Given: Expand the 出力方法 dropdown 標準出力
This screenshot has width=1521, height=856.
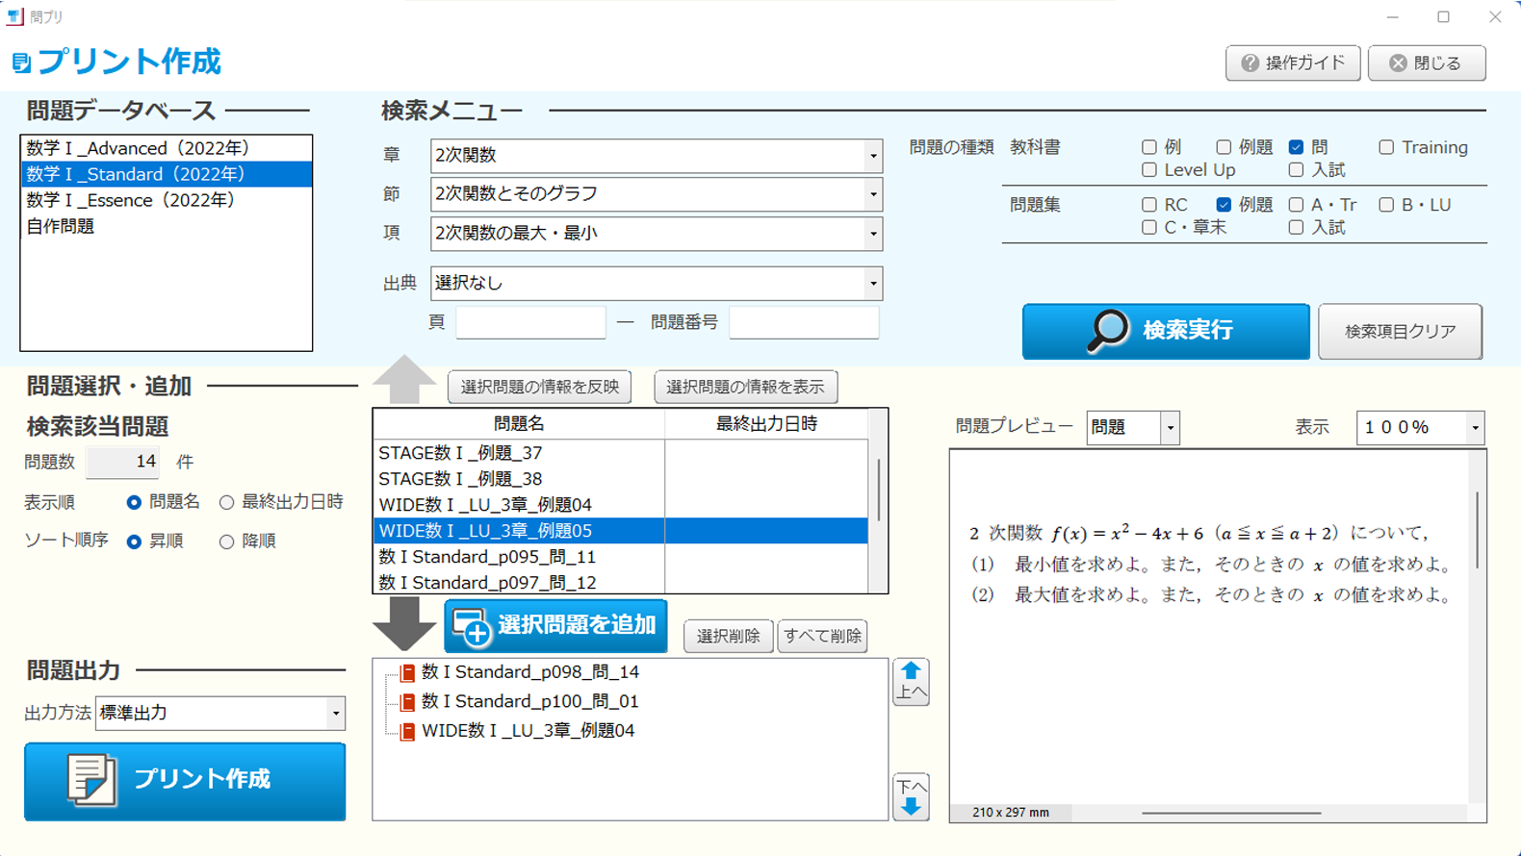Looking at the screenshot, I should click(335, 714).
